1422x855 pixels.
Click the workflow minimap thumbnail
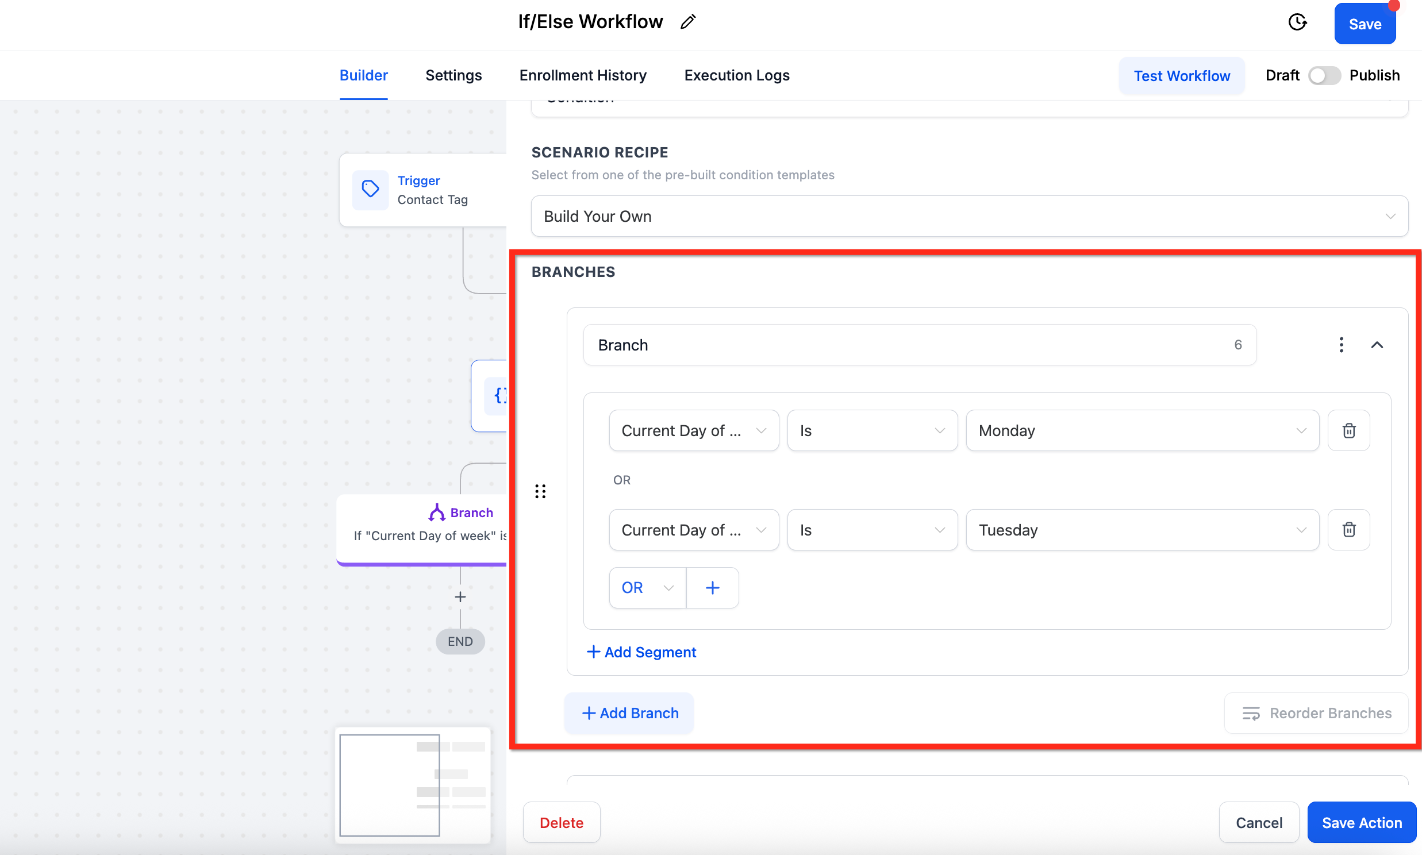[x=413, y=785]
